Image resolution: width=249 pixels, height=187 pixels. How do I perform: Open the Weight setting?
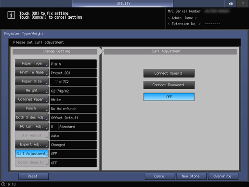tap(32, 91)
